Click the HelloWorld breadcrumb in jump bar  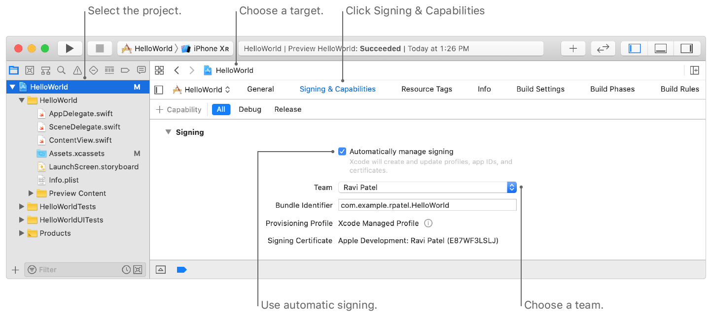coord(229,70)
